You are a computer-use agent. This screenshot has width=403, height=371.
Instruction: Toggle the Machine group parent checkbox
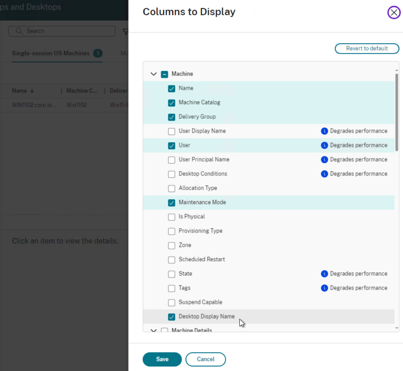(x=164, y=75)
